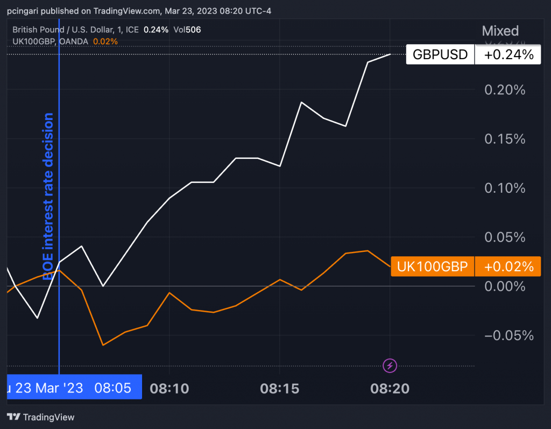Select the white GBPUSD price label
Viewport: 551px width, 429px height.
pyautogui.click(x=440, y=55)
